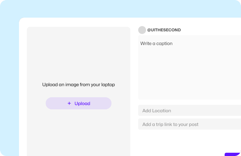This screenshot has width=241, height=156.
Task: Click the 'Write a caption' placeholder text
Action: [x=157, y=43]
